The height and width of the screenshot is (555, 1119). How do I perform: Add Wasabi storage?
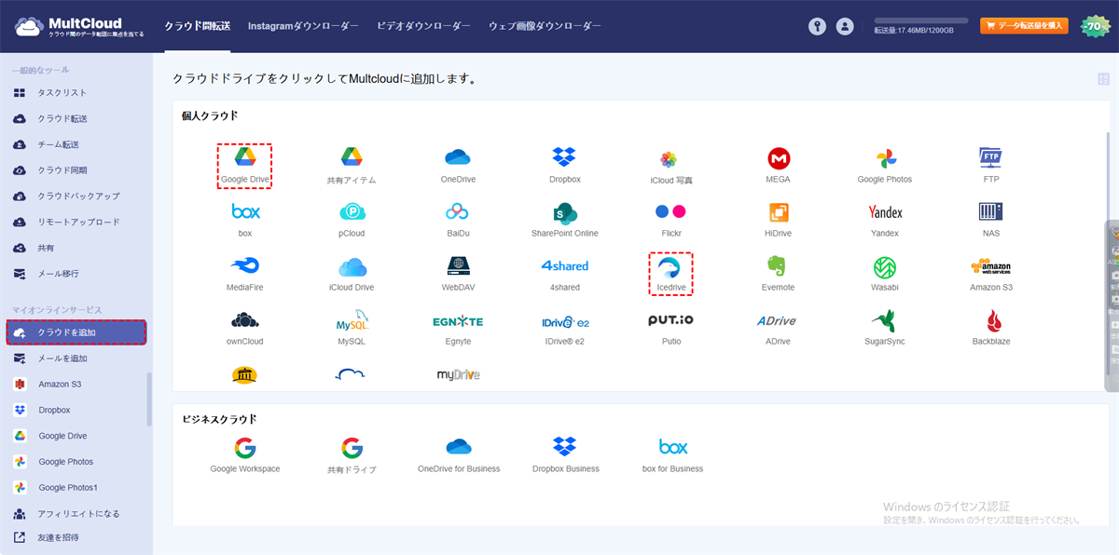[x=885, y=274]
